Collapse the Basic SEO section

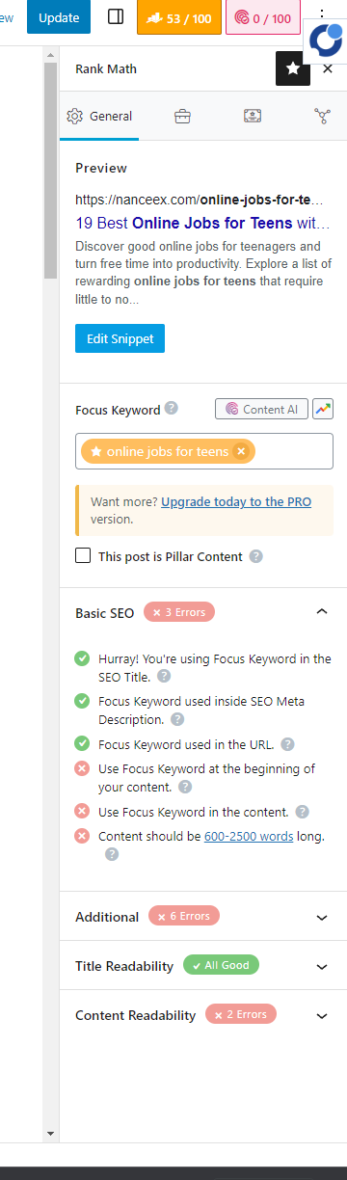click(x=322, y=612)
